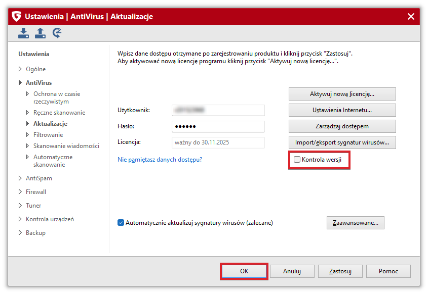428x294 pixels.
Task: Expand the Ogólne arrow
Action: [x=20, y=69]
